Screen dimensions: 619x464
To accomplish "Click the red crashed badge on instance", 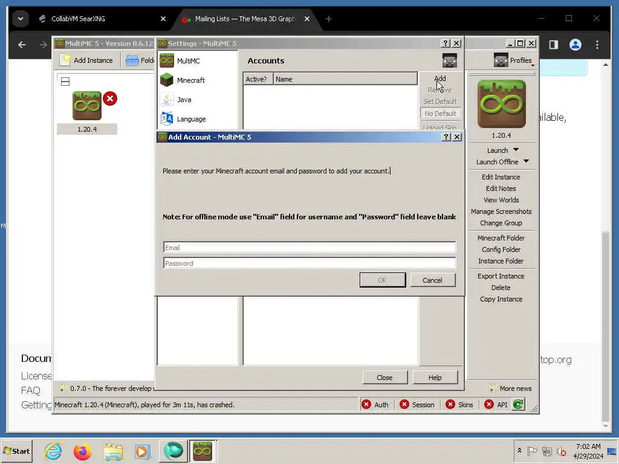I will tap(110, 98).
